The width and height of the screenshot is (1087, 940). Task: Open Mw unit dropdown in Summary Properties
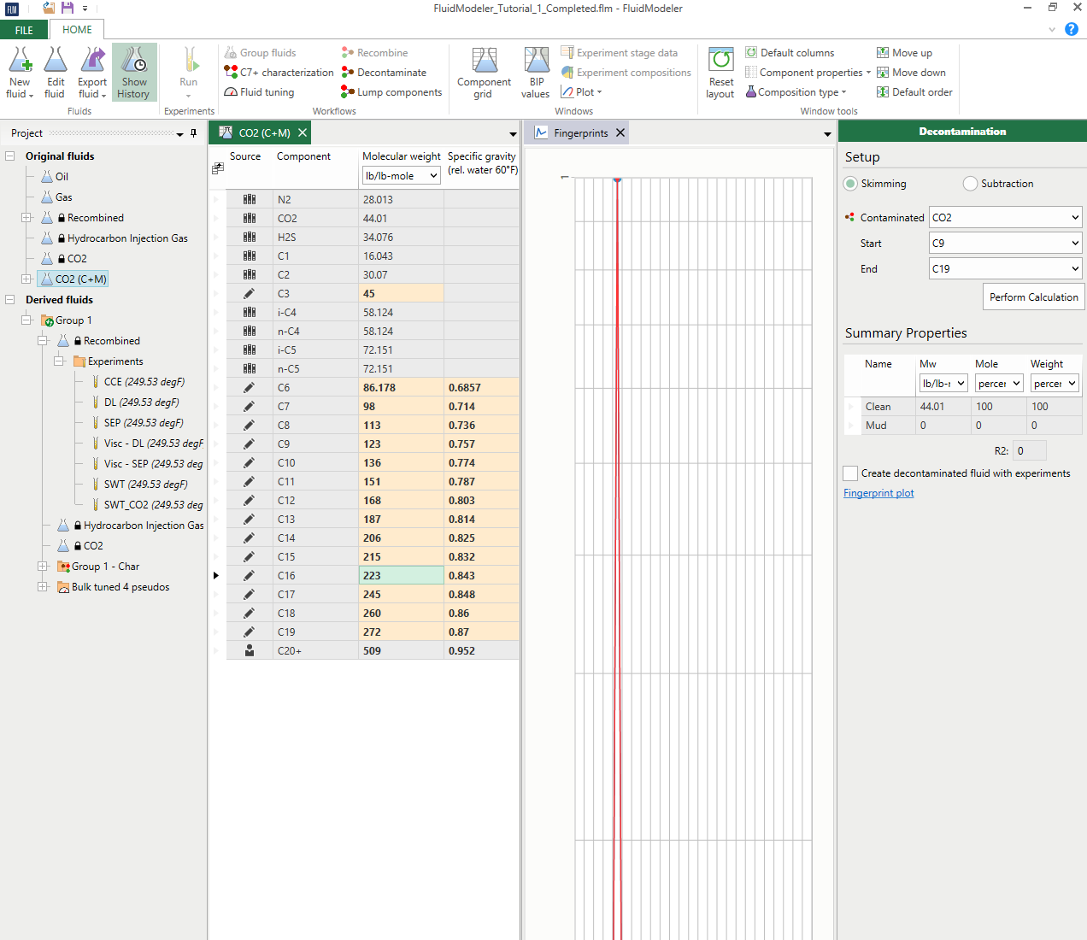943,384
